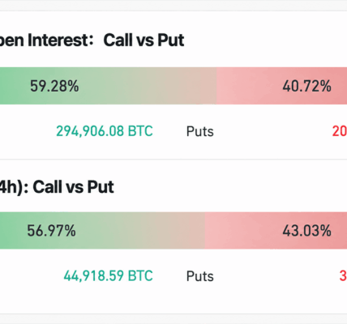
Task: Click the 40.72% puts percentage label
Action: (x=306, y=86)
